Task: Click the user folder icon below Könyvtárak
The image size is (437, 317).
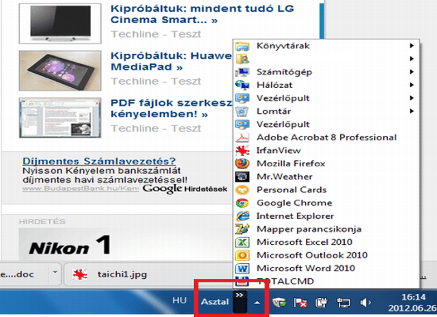Action: click(242, 59)
